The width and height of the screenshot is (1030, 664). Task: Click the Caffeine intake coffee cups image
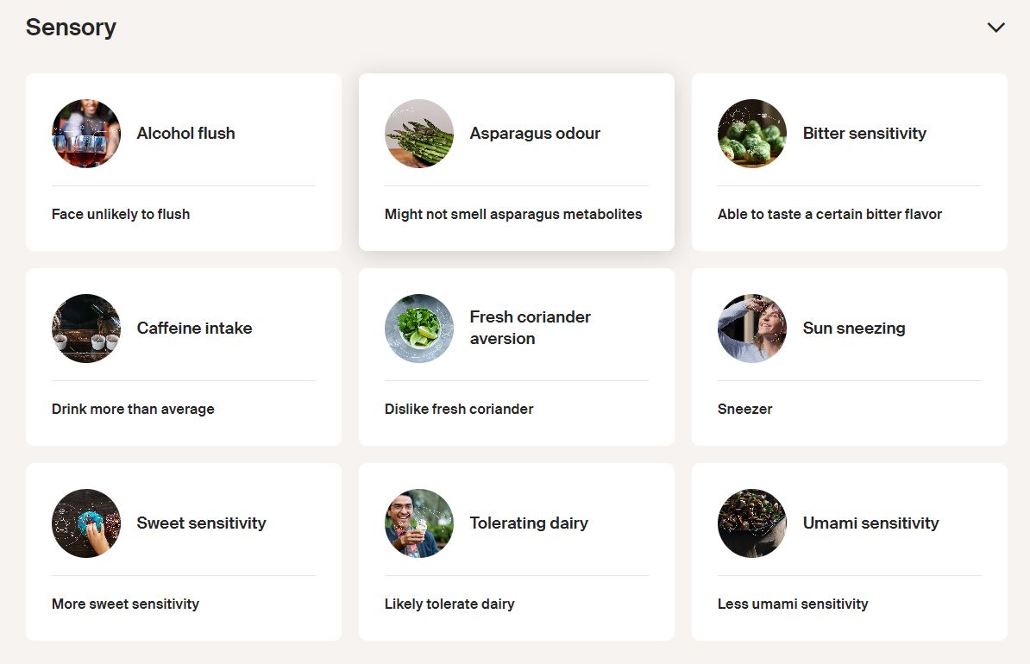pyautogui.click(x=86, y=329)
